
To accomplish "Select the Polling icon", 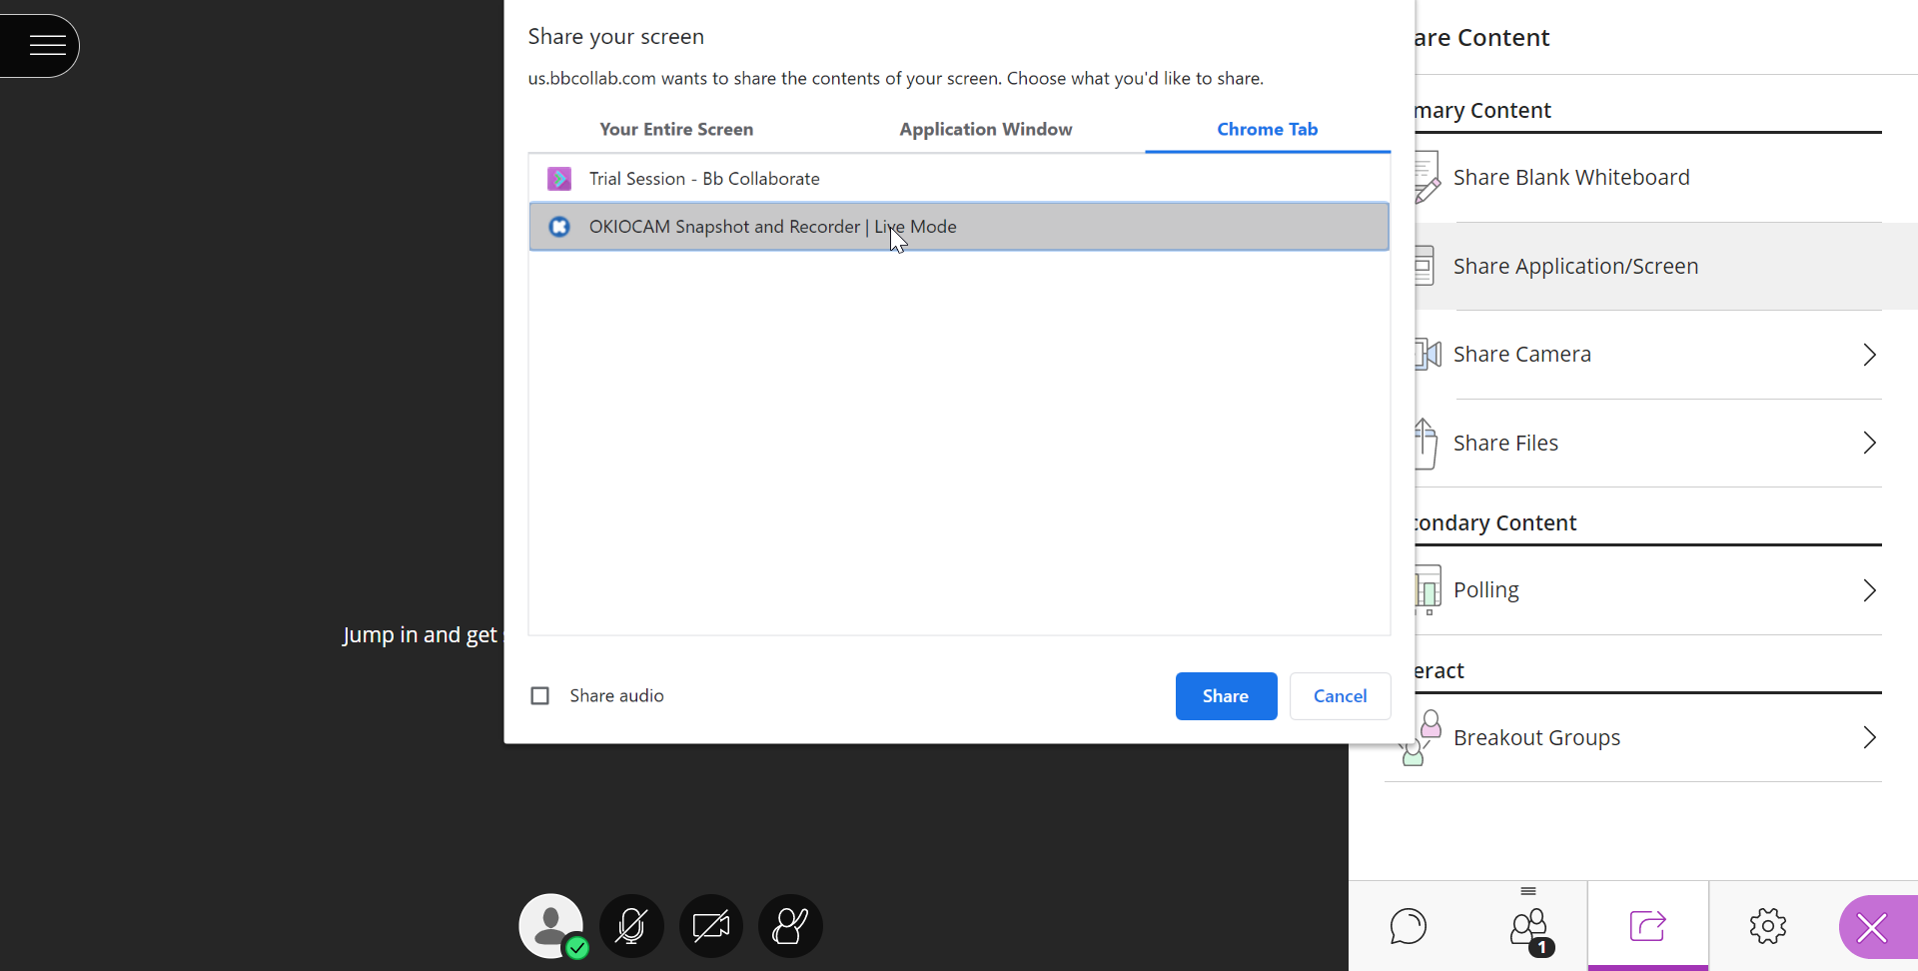I will coord(1429,589).
